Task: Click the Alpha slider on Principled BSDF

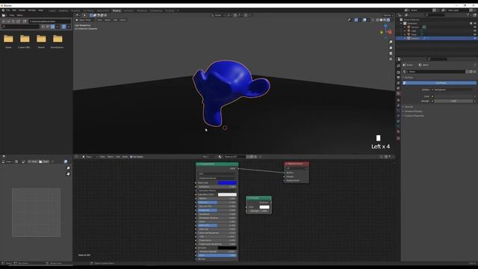Action: coord(217,256)
